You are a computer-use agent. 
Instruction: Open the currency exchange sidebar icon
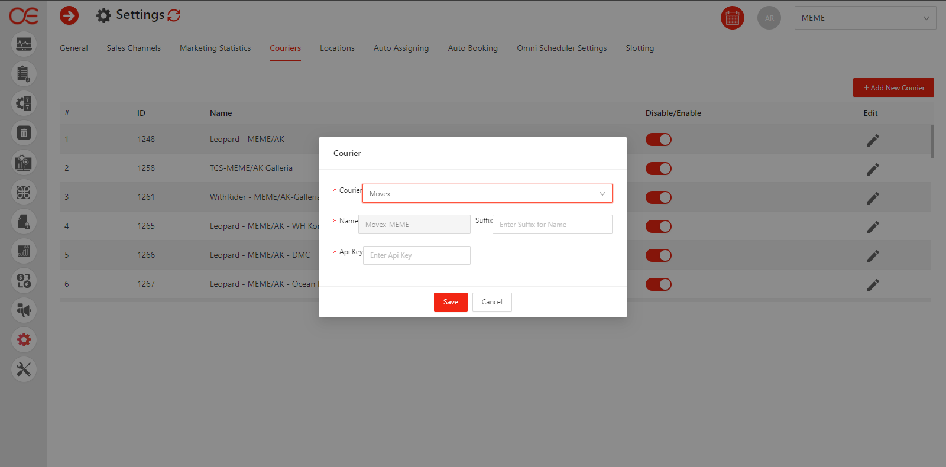[x=24, y=281]
